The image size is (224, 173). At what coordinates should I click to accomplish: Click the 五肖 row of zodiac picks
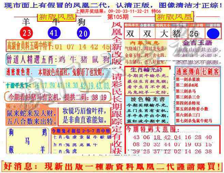[x=75, y=145]
